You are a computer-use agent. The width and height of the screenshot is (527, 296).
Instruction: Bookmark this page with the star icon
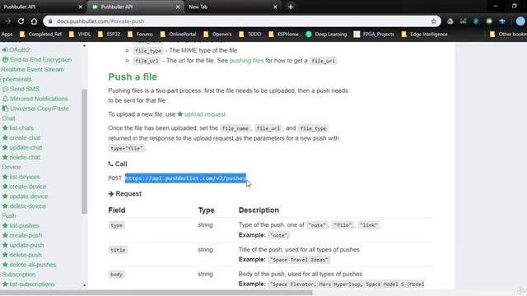coord(434,21)
